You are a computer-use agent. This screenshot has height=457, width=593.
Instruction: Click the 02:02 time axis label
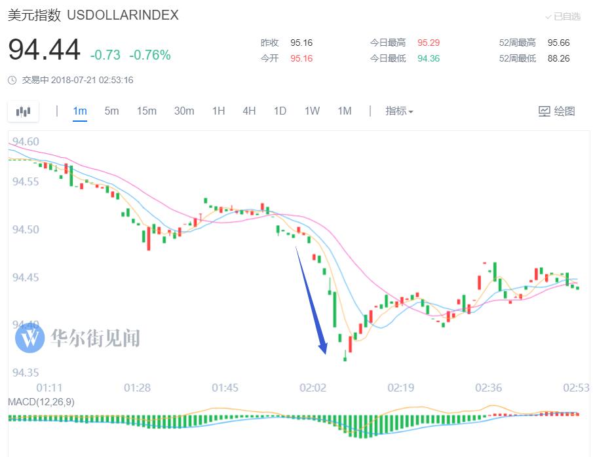(313, 388)
